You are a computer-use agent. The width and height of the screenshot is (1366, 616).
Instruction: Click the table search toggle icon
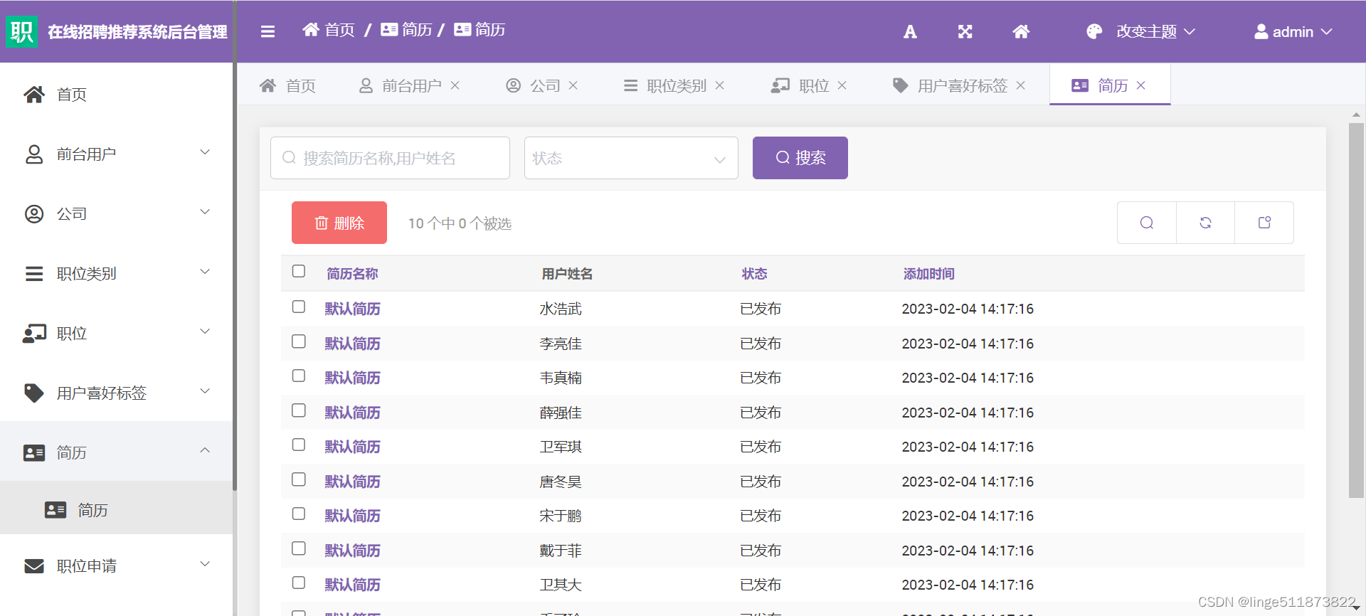point(1147,223)
